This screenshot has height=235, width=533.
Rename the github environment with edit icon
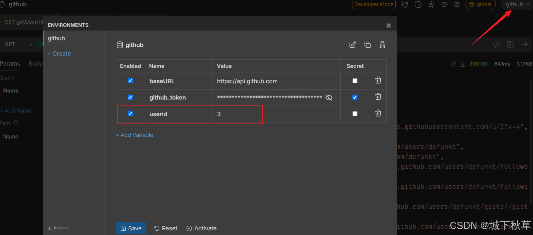tap(352, 45)
